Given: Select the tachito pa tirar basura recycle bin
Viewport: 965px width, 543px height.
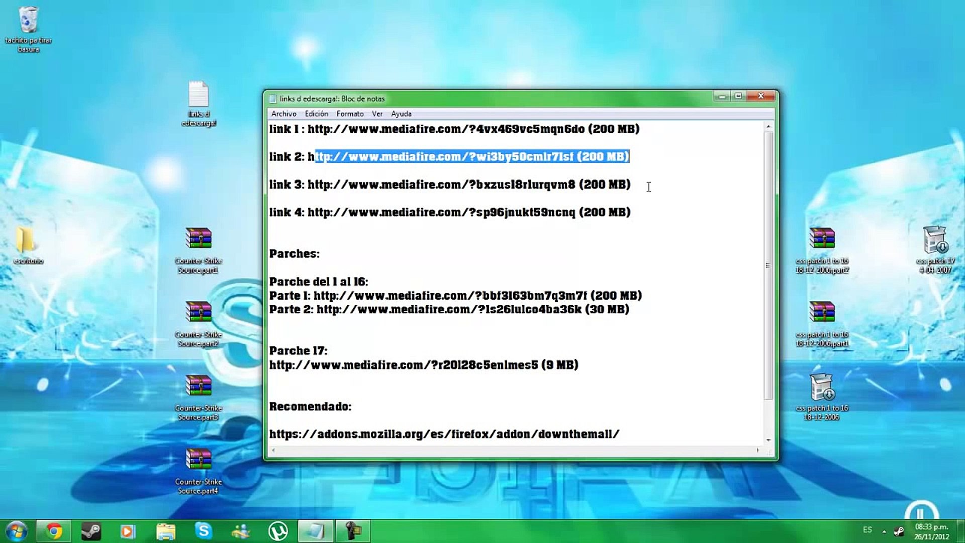Looking at the screenshot, I should pyautogui.click(x=28, y=21).
